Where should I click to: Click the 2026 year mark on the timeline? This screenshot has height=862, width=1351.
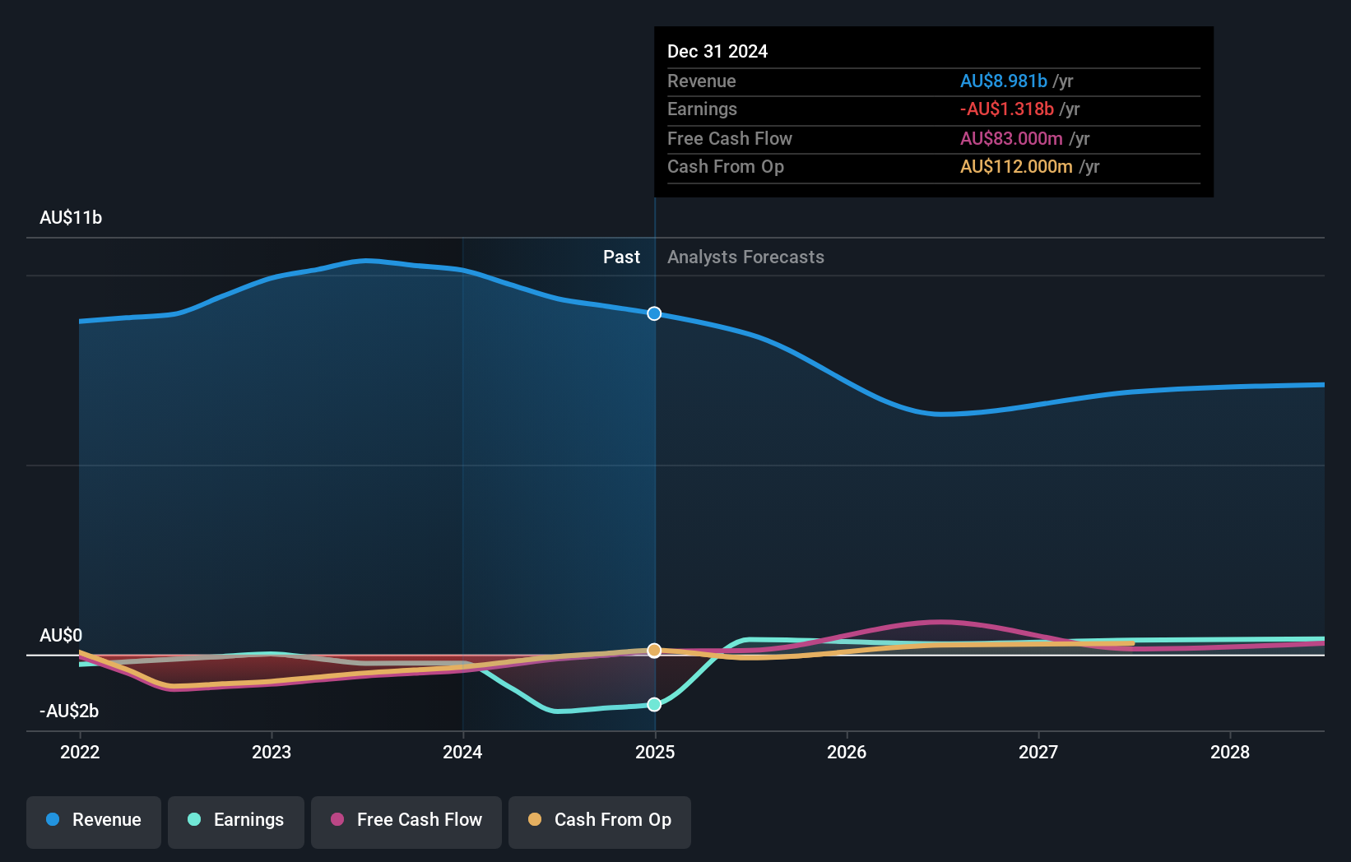(847, 752)
